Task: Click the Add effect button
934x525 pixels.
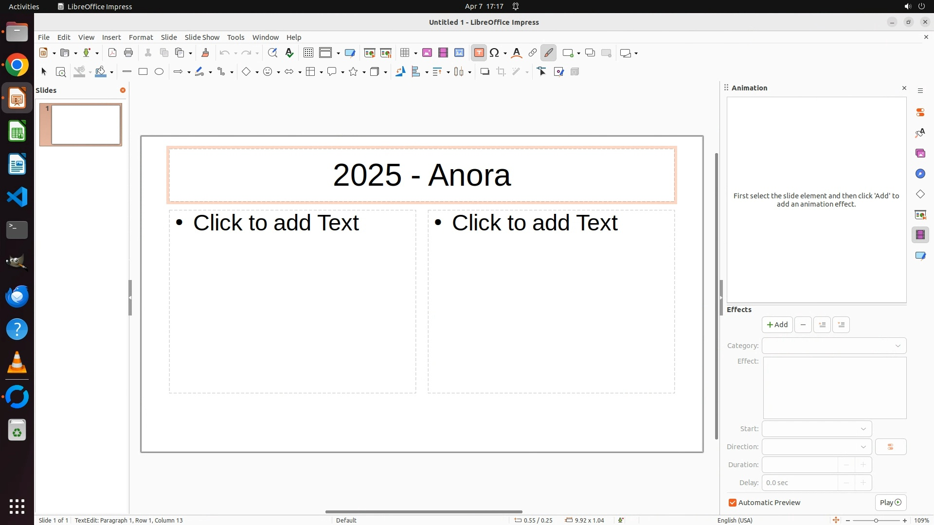Action: pyautogui.click(x=777, y=325)
